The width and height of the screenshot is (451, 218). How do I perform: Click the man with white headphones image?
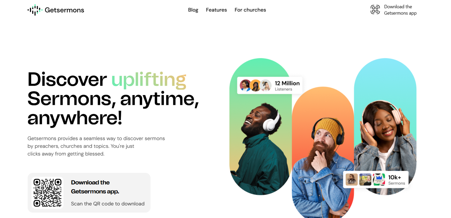[x=261, y=127]
